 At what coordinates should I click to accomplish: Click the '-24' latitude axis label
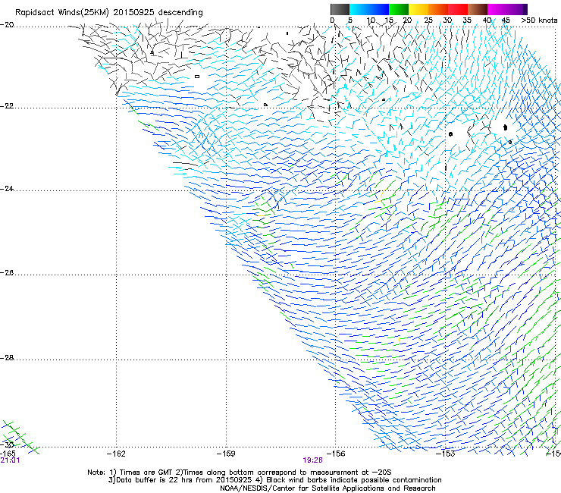pyautogui.click(x=7, y=189)
